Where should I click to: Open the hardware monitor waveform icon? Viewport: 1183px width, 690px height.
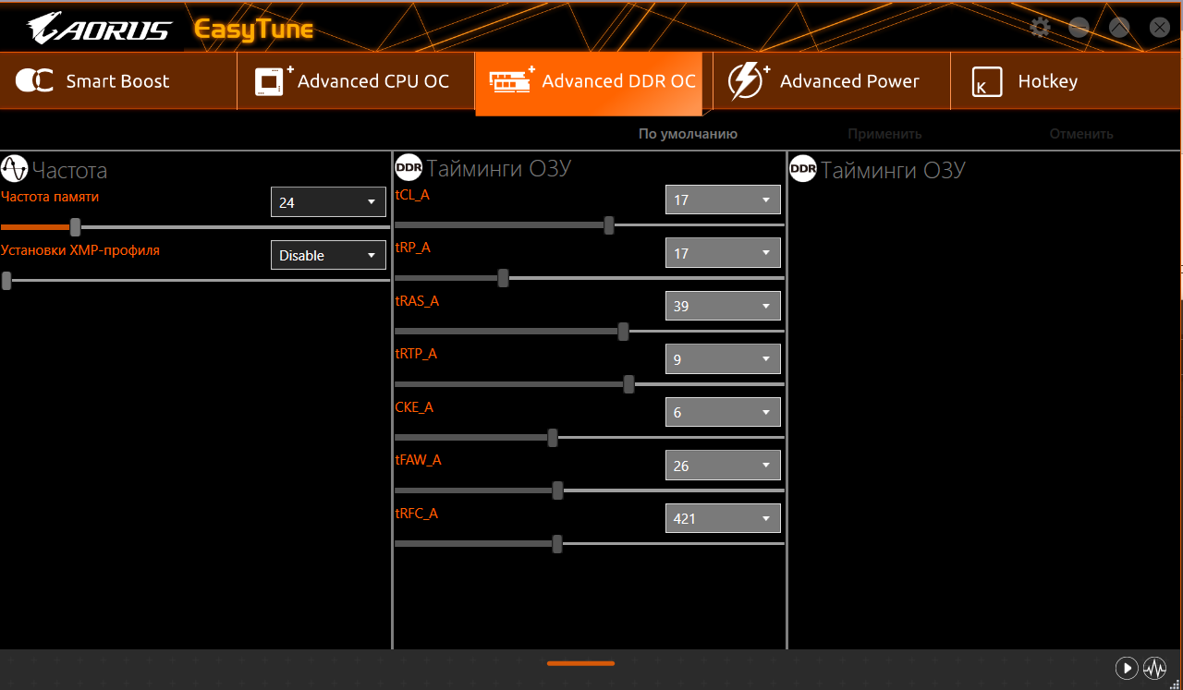[x=1154, y=667]
